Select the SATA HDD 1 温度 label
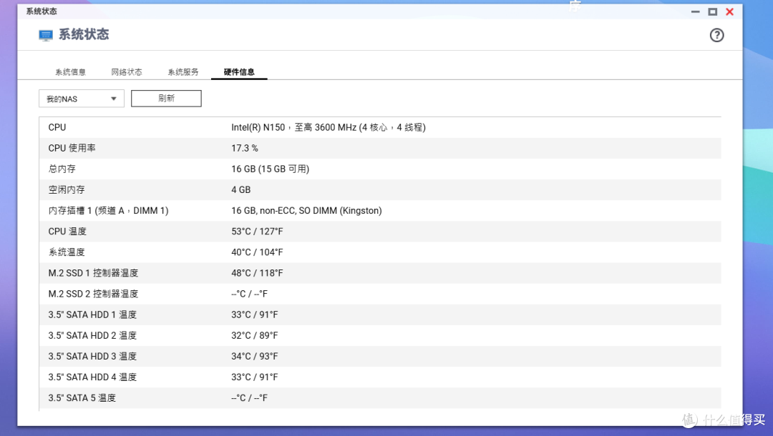 click(92, 314)
